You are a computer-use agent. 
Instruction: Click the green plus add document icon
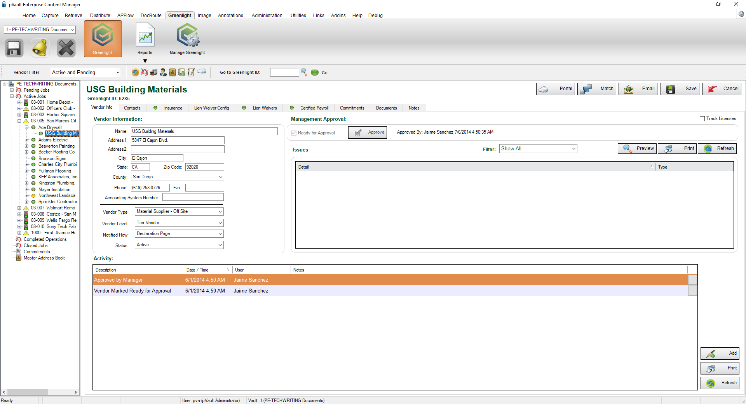coord(182,72)
